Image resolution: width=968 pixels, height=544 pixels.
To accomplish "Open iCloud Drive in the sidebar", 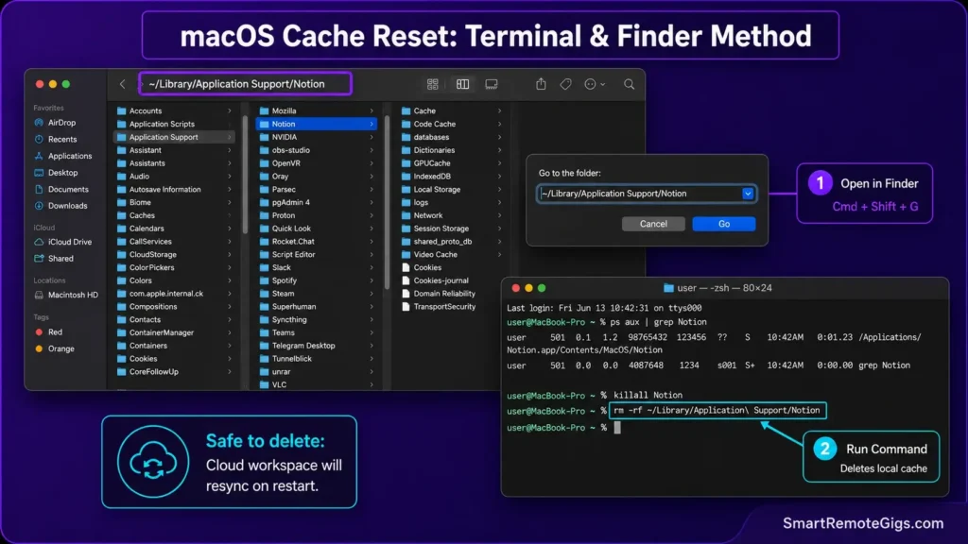I will point(62,242).
